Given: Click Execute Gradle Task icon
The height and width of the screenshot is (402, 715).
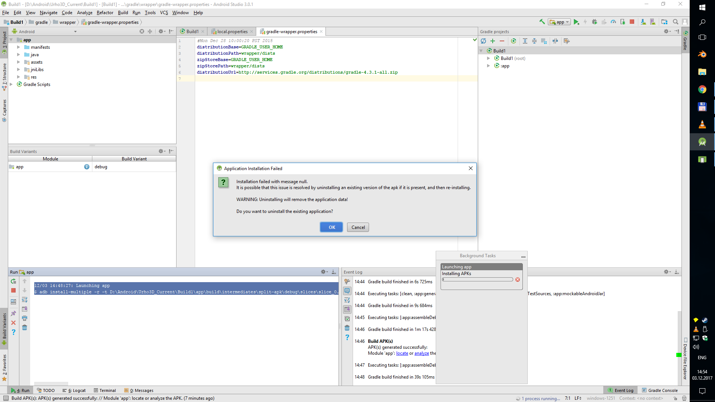Looking at the screenshot, I should coord(514,41).
